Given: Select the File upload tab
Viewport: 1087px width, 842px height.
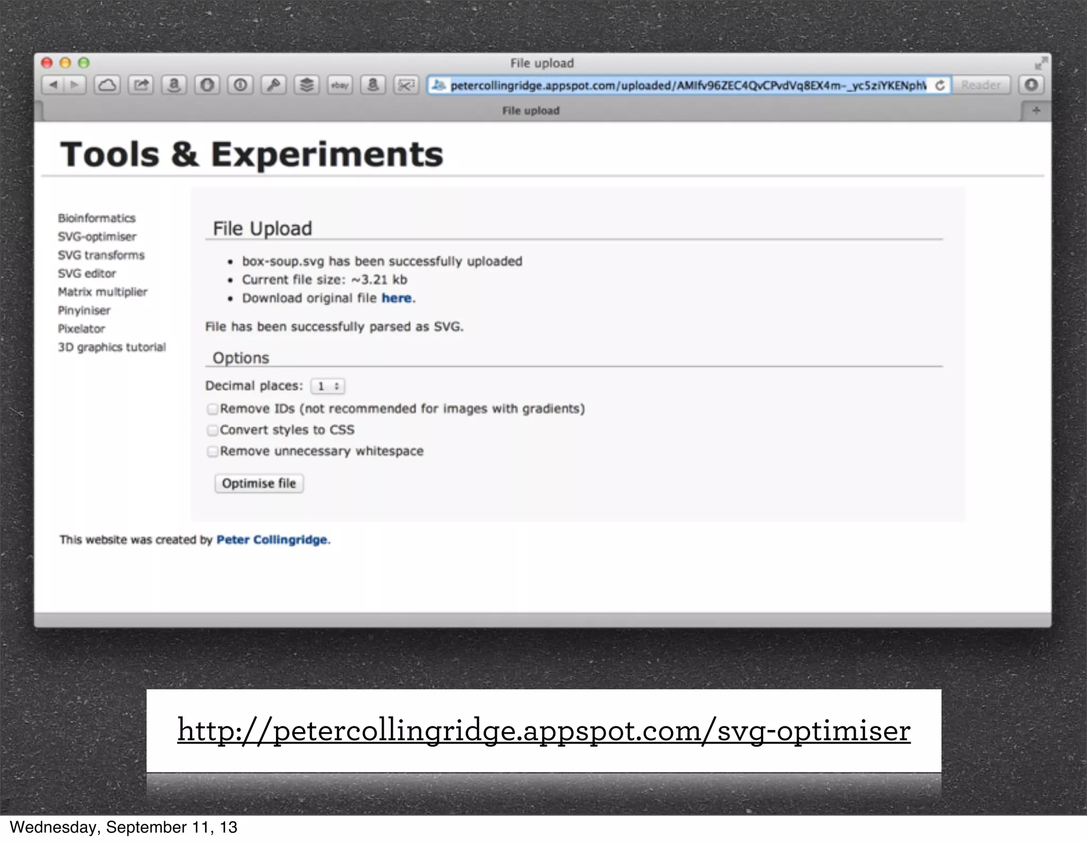Looking at the screenshot, I should pos(531,111).
